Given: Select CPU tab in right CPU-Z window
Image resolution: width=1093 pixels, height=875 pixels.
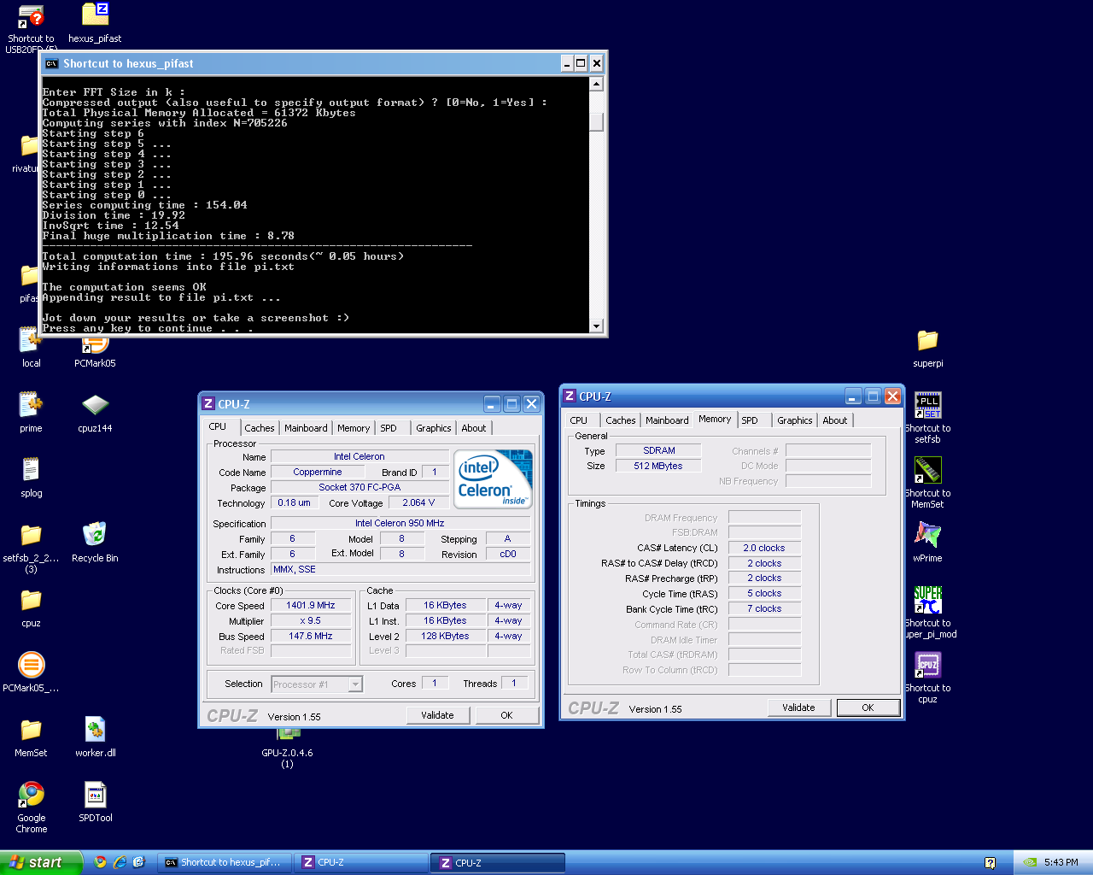Looking at the screenshot, I should tap(579, 420).
